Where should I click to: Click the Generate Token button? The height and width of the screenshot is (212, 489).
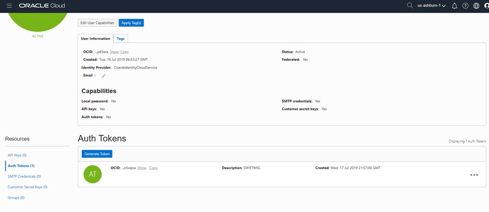point(97,154)
